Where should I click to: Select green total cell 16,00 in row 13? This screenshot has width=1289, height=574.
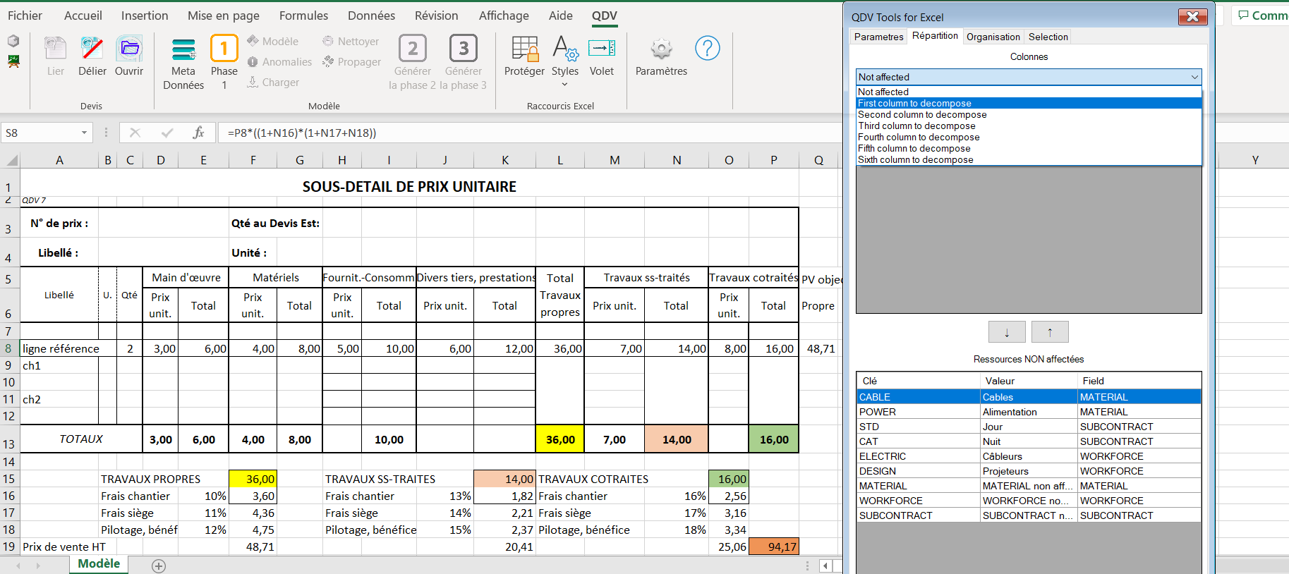774,439
